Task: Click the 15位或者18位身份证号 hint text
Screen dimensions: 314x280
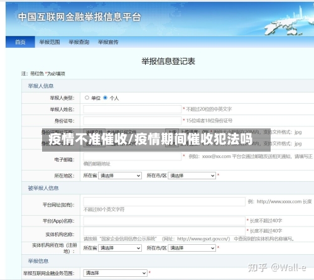Action: [x=209, y=121]
